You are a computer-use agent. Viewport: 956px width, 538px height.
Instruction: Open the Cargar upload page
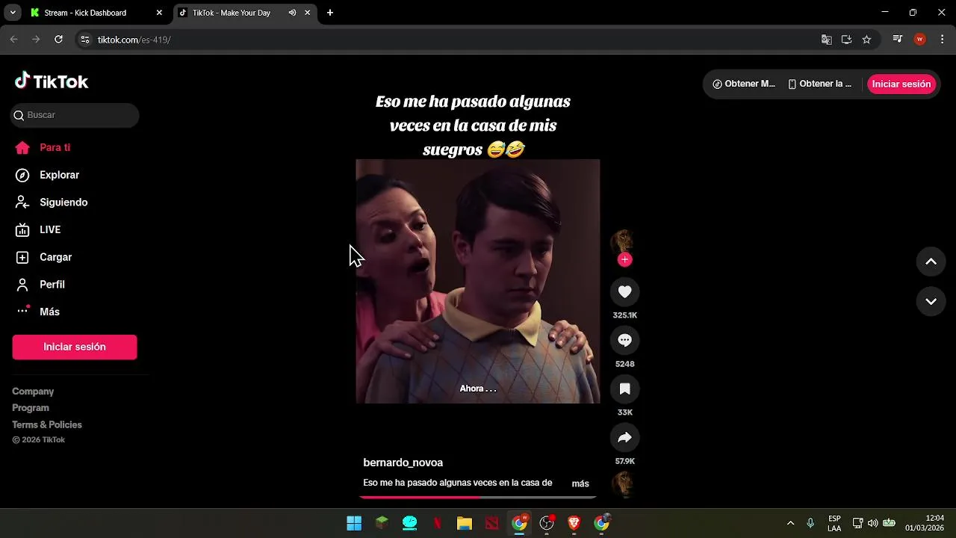(44, 257)
